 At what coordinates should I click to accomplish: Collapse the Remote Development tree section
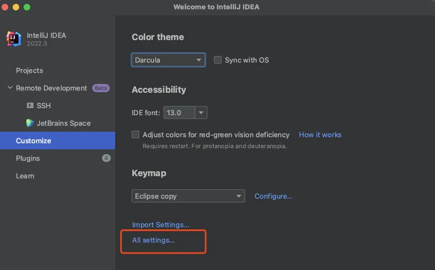coord(10,88)
